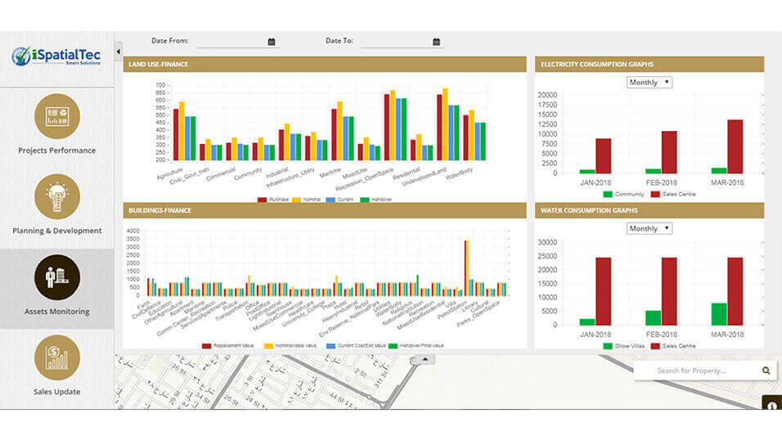Open the Date To calendar picker icon
The width and height of the screenshot is (782, 440).
click(436, 42)
